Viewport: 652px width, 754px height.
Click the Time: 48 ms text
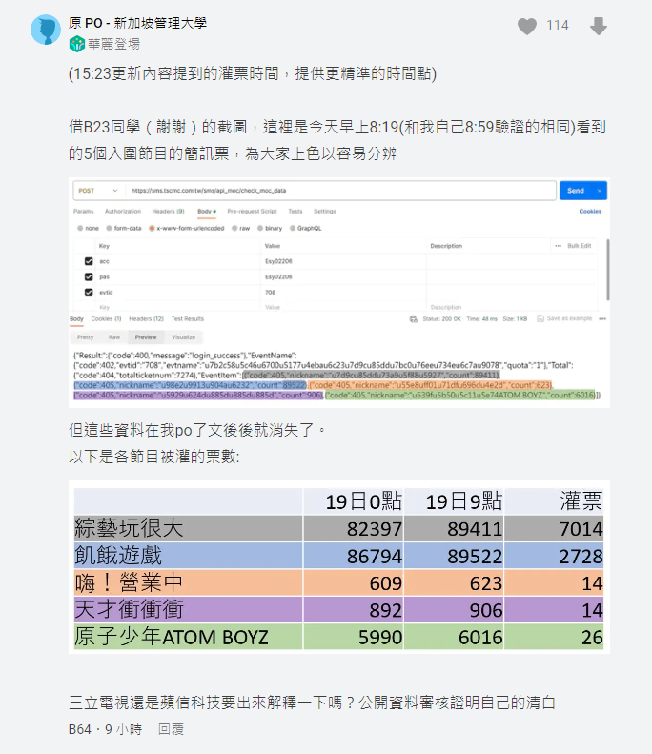click(x=481, y=318)
